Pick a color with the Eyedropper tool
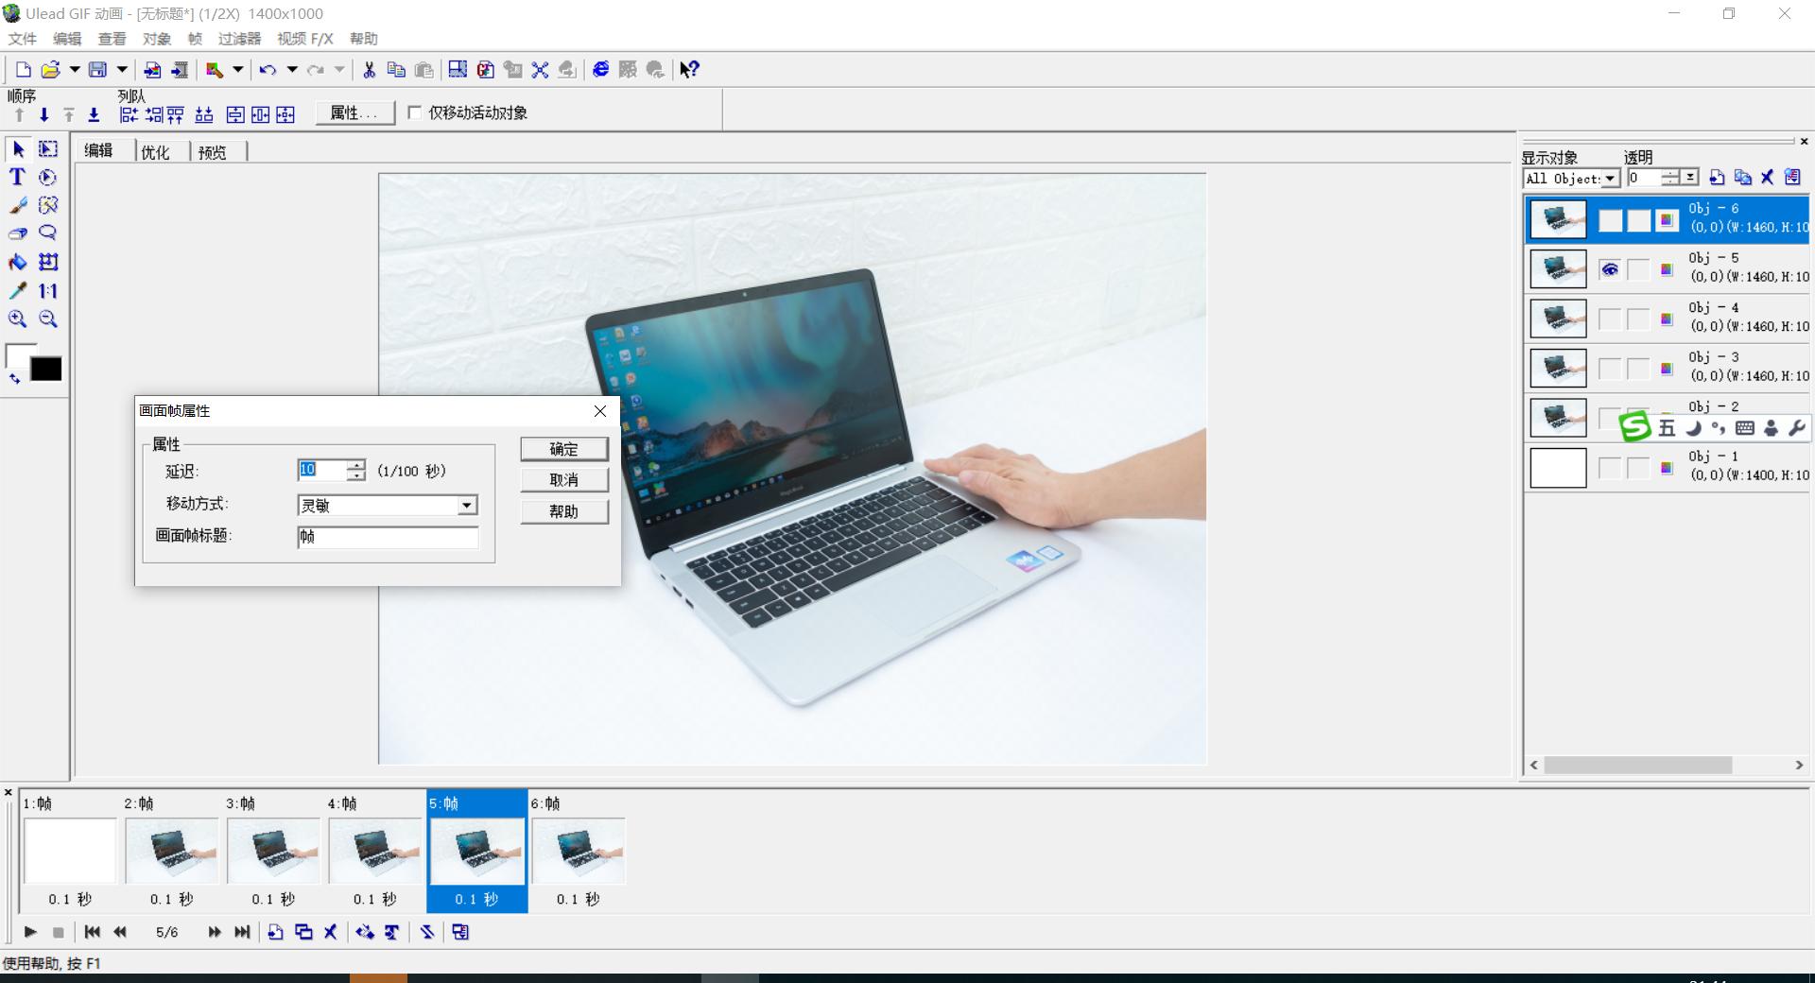Image resolution: width=1815 pixels, height=983 pixels. pos(16,289)
